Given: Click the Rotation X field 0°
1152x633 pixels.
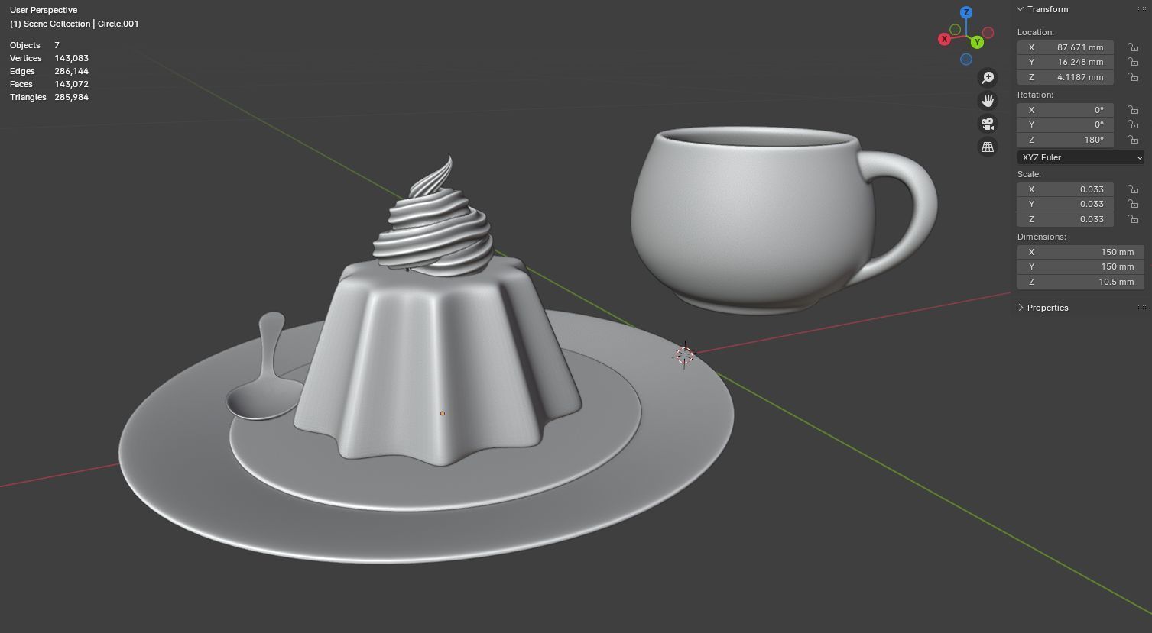Looking at the screenshot, I should [x=1066, y=110].
